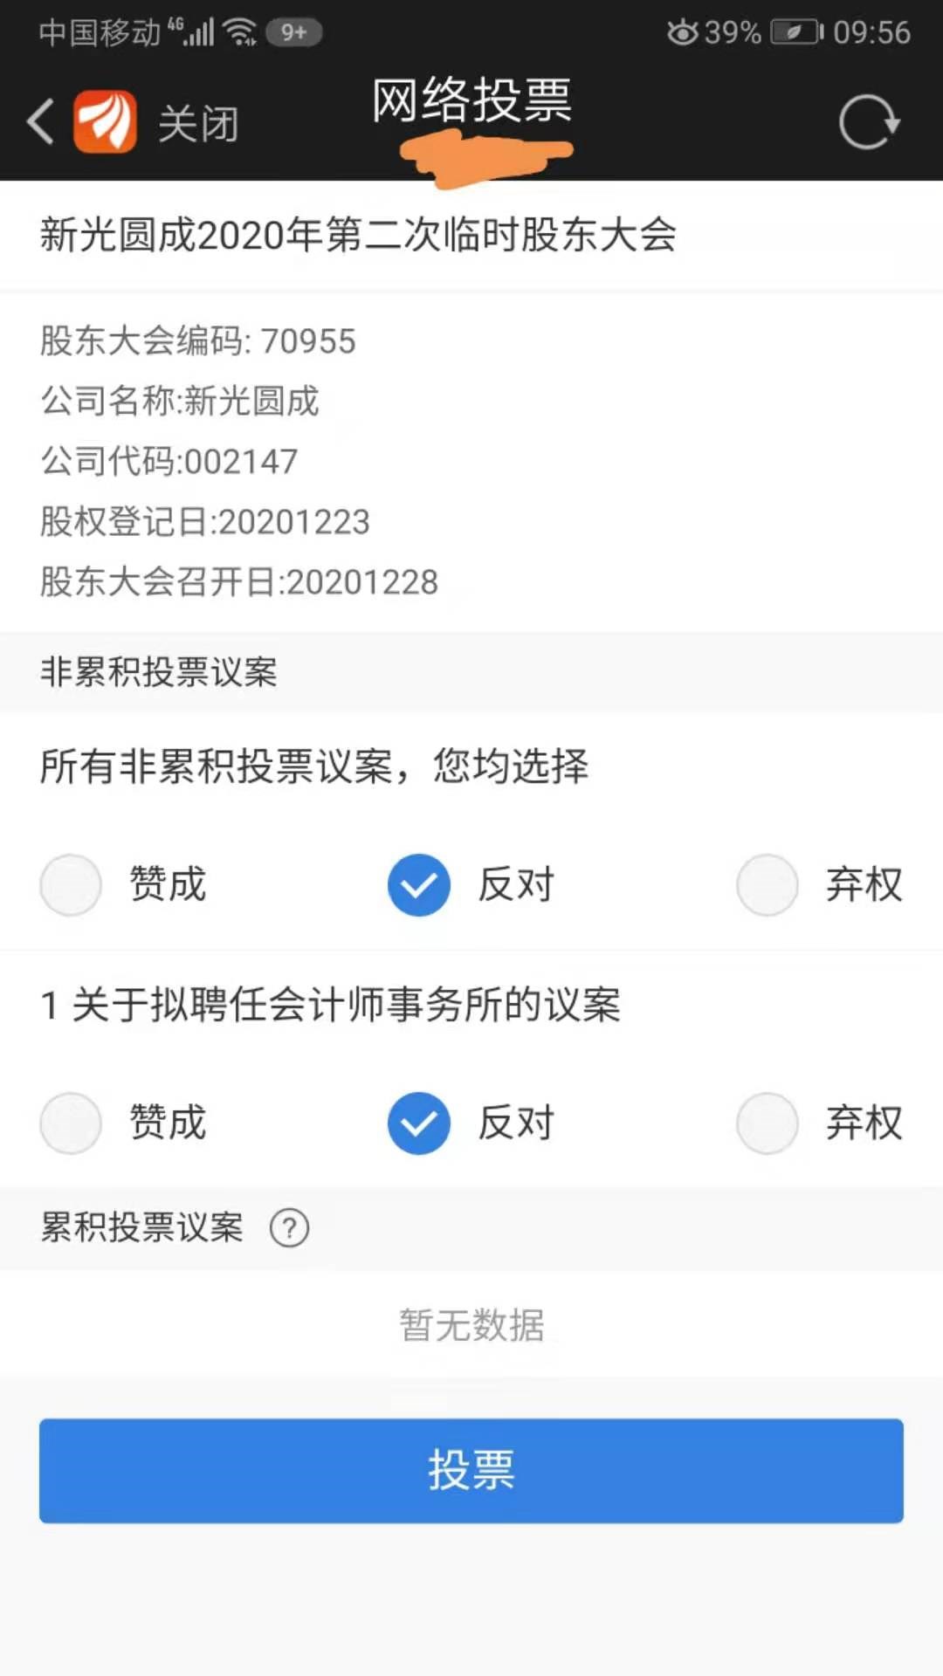Tap the 网络投票 page title
The width and height of the screenshot is (943, 1676).
pos(471,100)
